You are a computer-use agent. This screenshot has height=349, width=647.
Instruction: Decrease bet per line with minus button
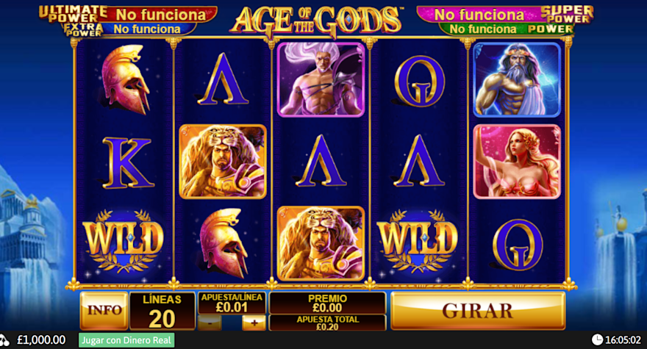210,323
